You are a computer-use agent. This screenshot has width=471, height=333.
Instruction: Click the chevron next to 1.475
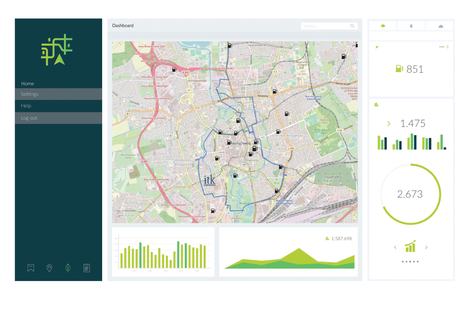389,124
